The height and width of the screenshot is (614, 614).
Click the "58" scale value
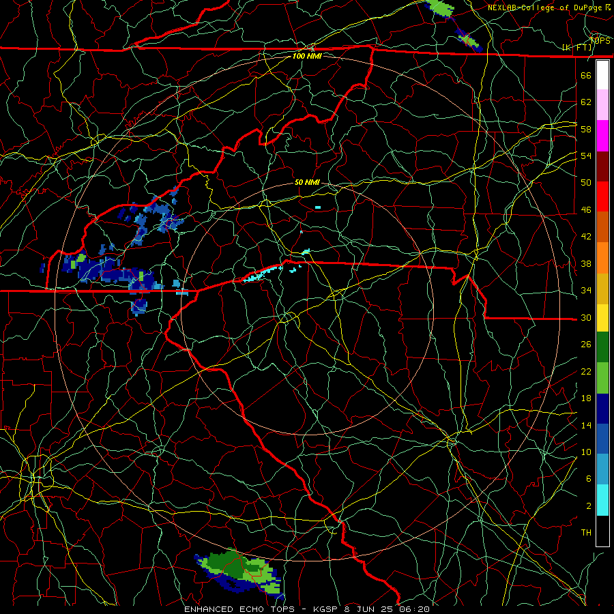(586, 129)
